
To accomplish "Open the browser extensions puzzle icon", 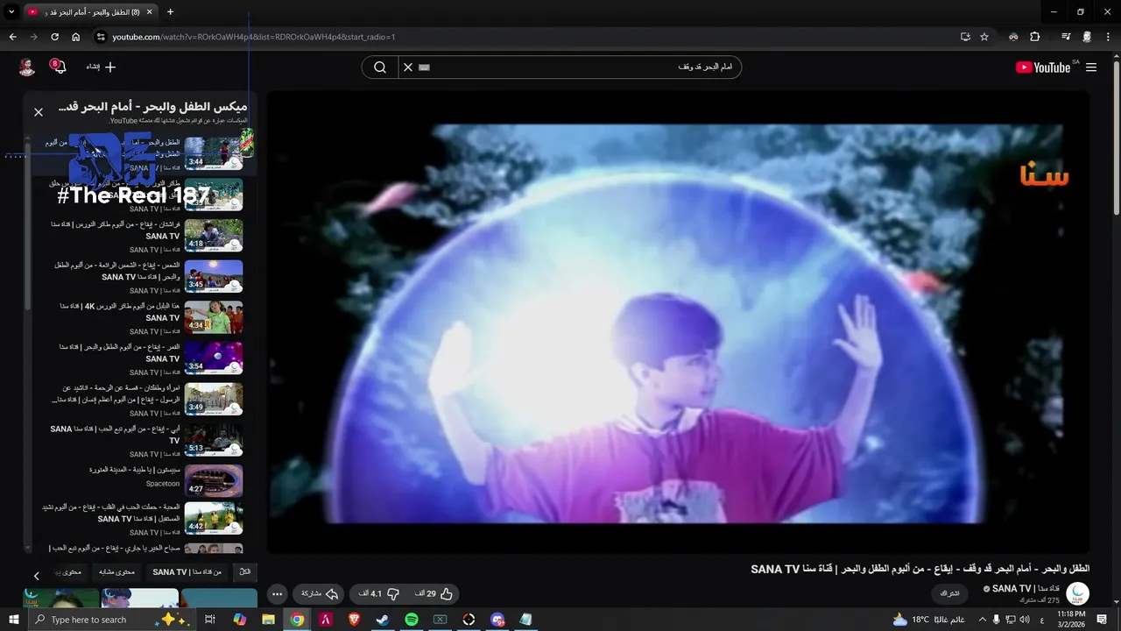I will pos(1035,37).
